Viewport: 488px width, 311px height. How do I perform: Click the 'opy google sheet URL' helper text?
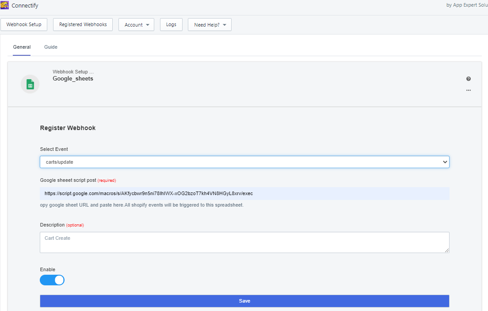[142, 205]
